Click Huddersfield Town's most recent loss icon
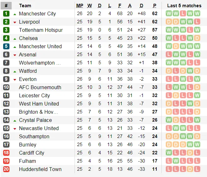207x177 pixels. pyautogui.click(x=197, y=169)
